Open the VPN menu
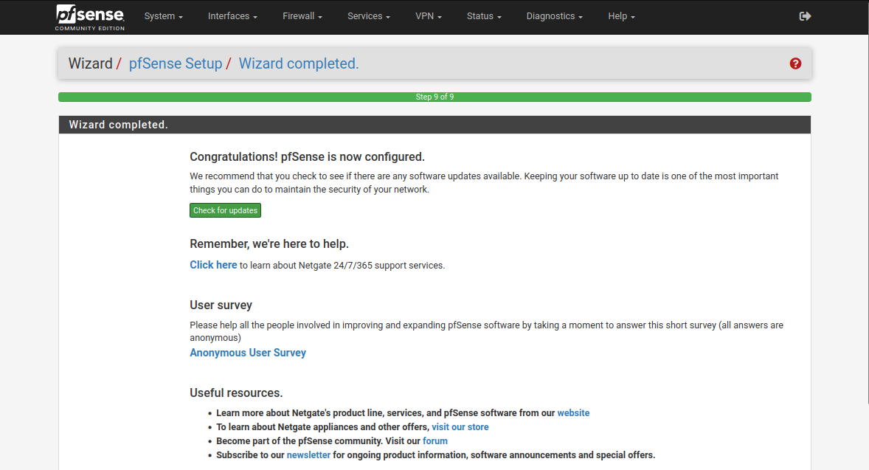Image resolution: width=869 pixels, height=470 pixels. pos(429,16)
